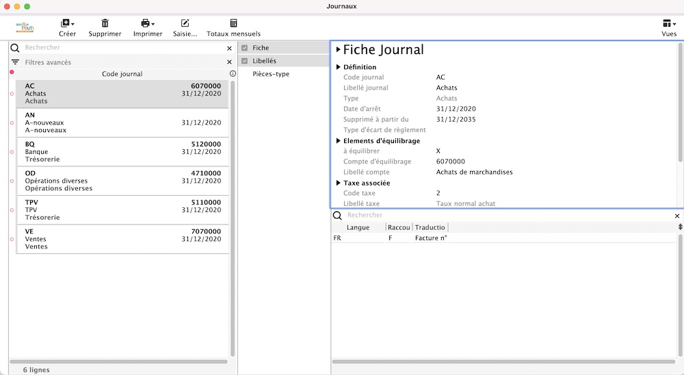Click the circle marker of OD row
The image size is (684, 375).
tap(12, 181)
